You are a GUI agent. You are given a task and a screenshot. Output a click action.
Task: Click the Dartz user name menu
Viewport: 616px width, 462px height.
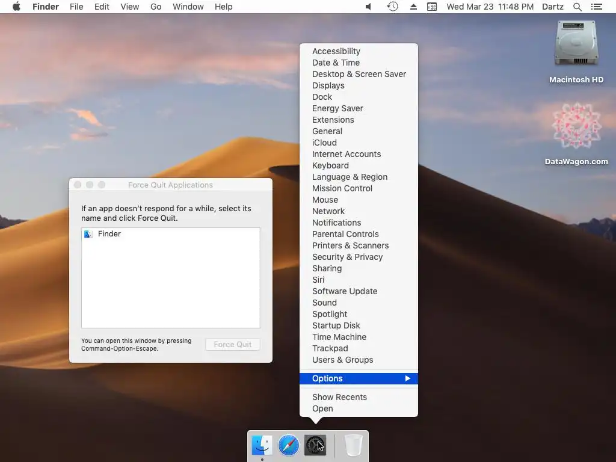(552, 7)
